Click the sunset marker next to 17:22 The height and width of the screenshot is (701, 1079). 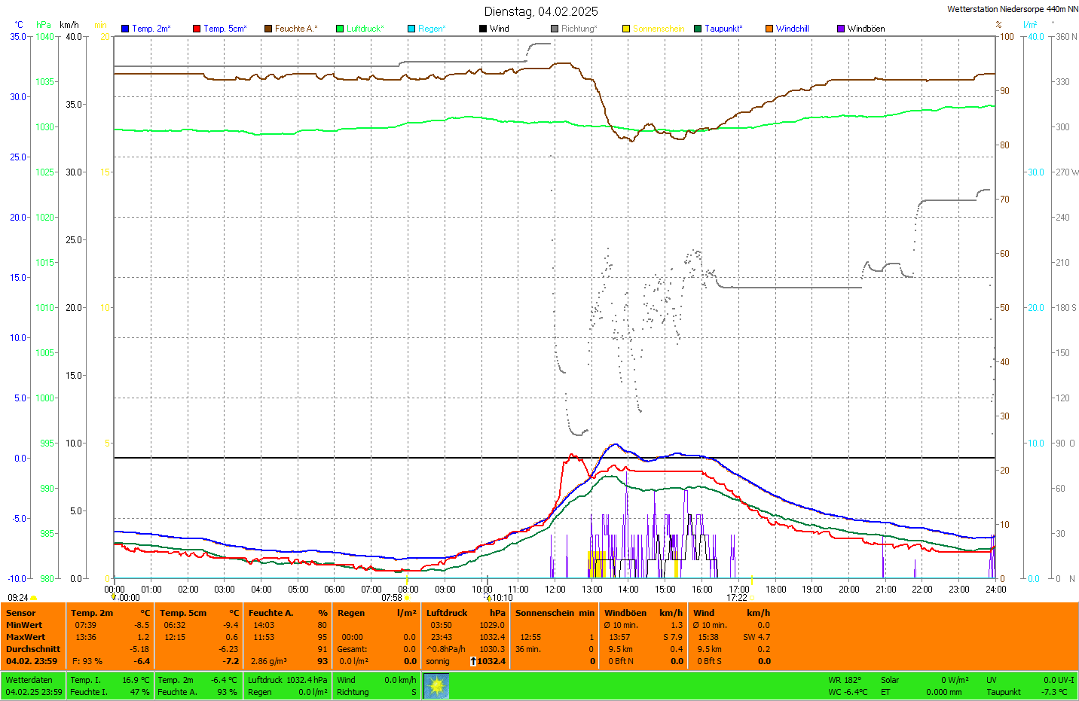[x=751, y=598]
